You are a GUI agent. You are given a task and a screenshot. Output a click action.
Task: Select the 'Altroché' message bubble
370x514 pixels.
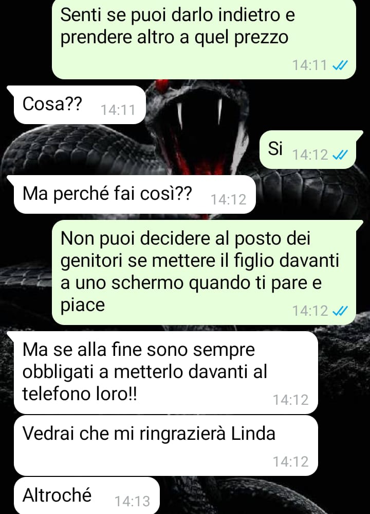point(87,495)
